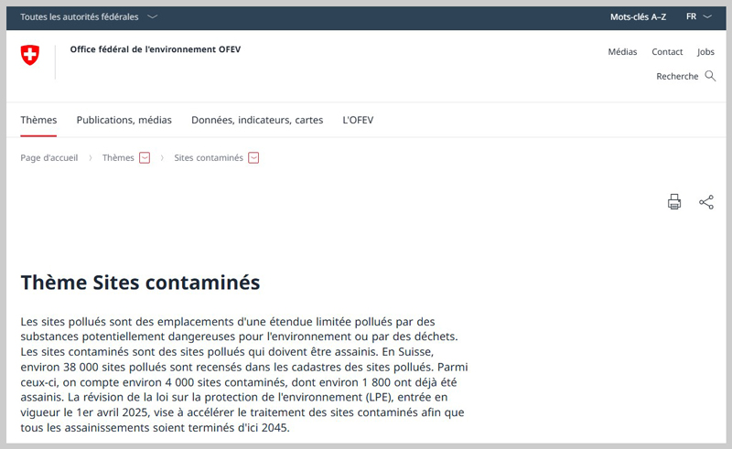
Task: Click the Thèmes breadcrumb link
Action: pos(118,157)
